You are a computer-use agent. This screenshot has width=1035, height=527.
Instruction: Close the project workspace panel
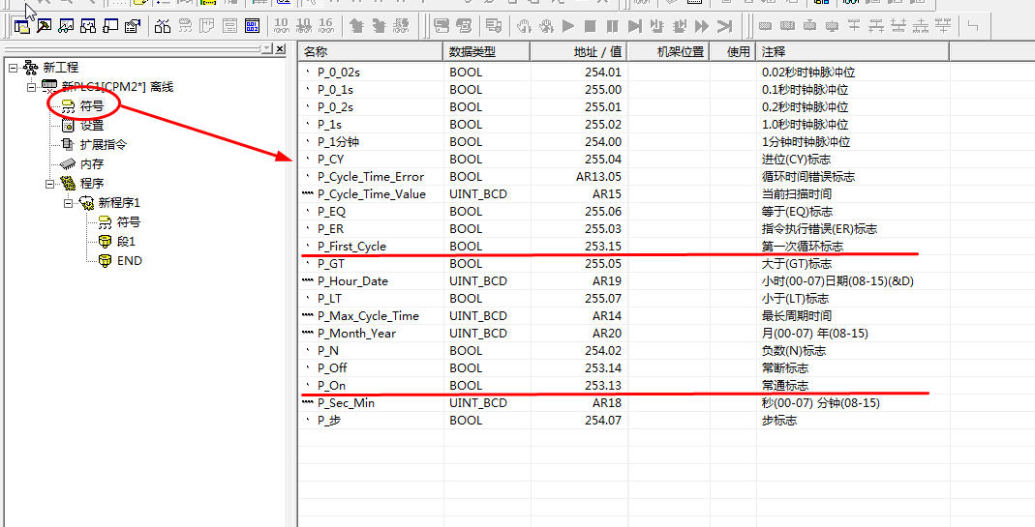tap(280, 49)
